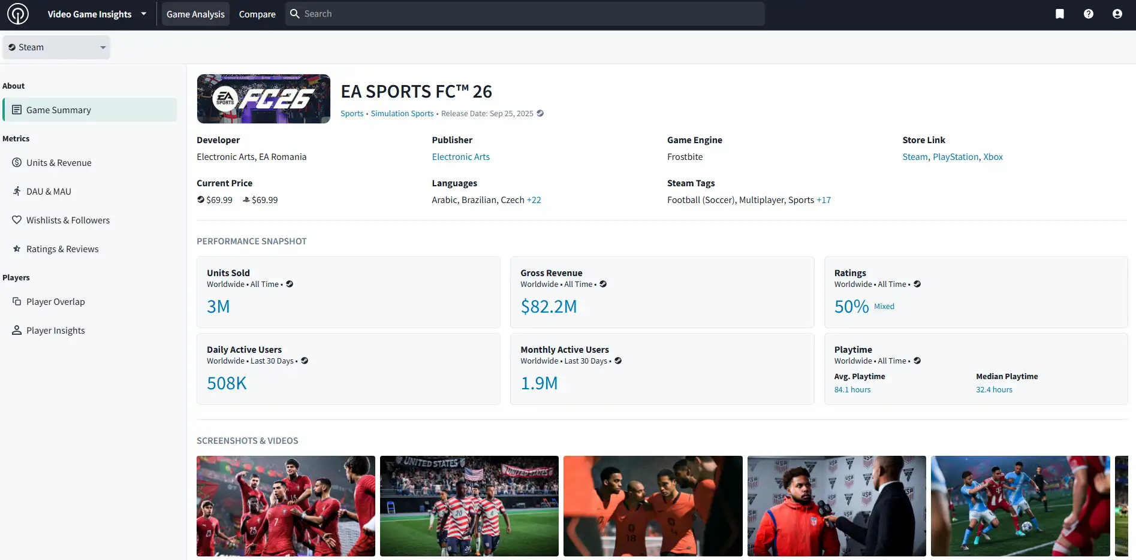Open the USA press interview screenshot

pos(837,506)
